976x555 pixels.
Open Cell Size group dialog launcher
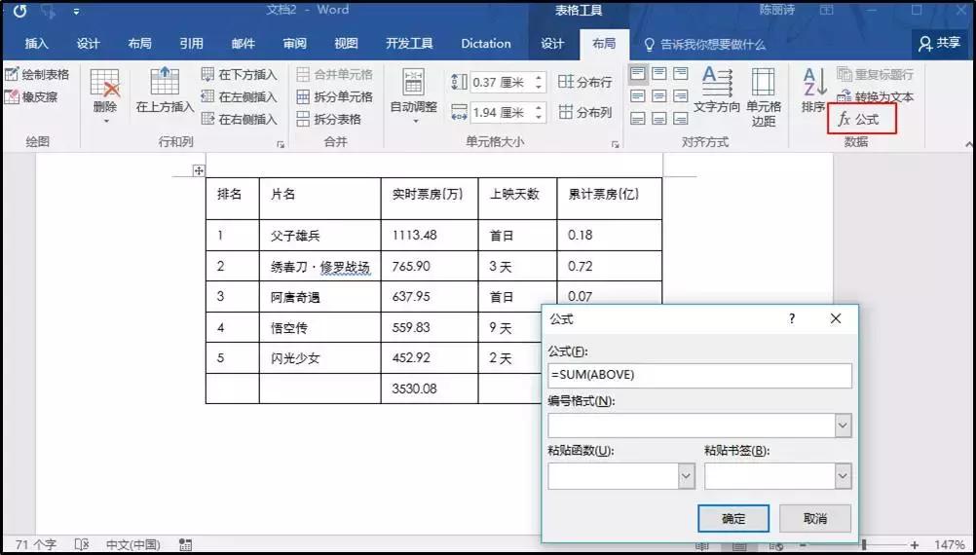coord(615,144)
